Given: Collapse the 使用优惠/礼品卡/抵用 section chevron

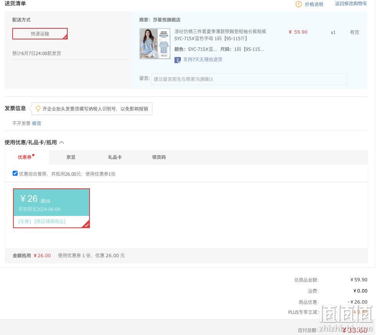Looking at the screenshot, I should pyautogui.click(x=62, y=142).
